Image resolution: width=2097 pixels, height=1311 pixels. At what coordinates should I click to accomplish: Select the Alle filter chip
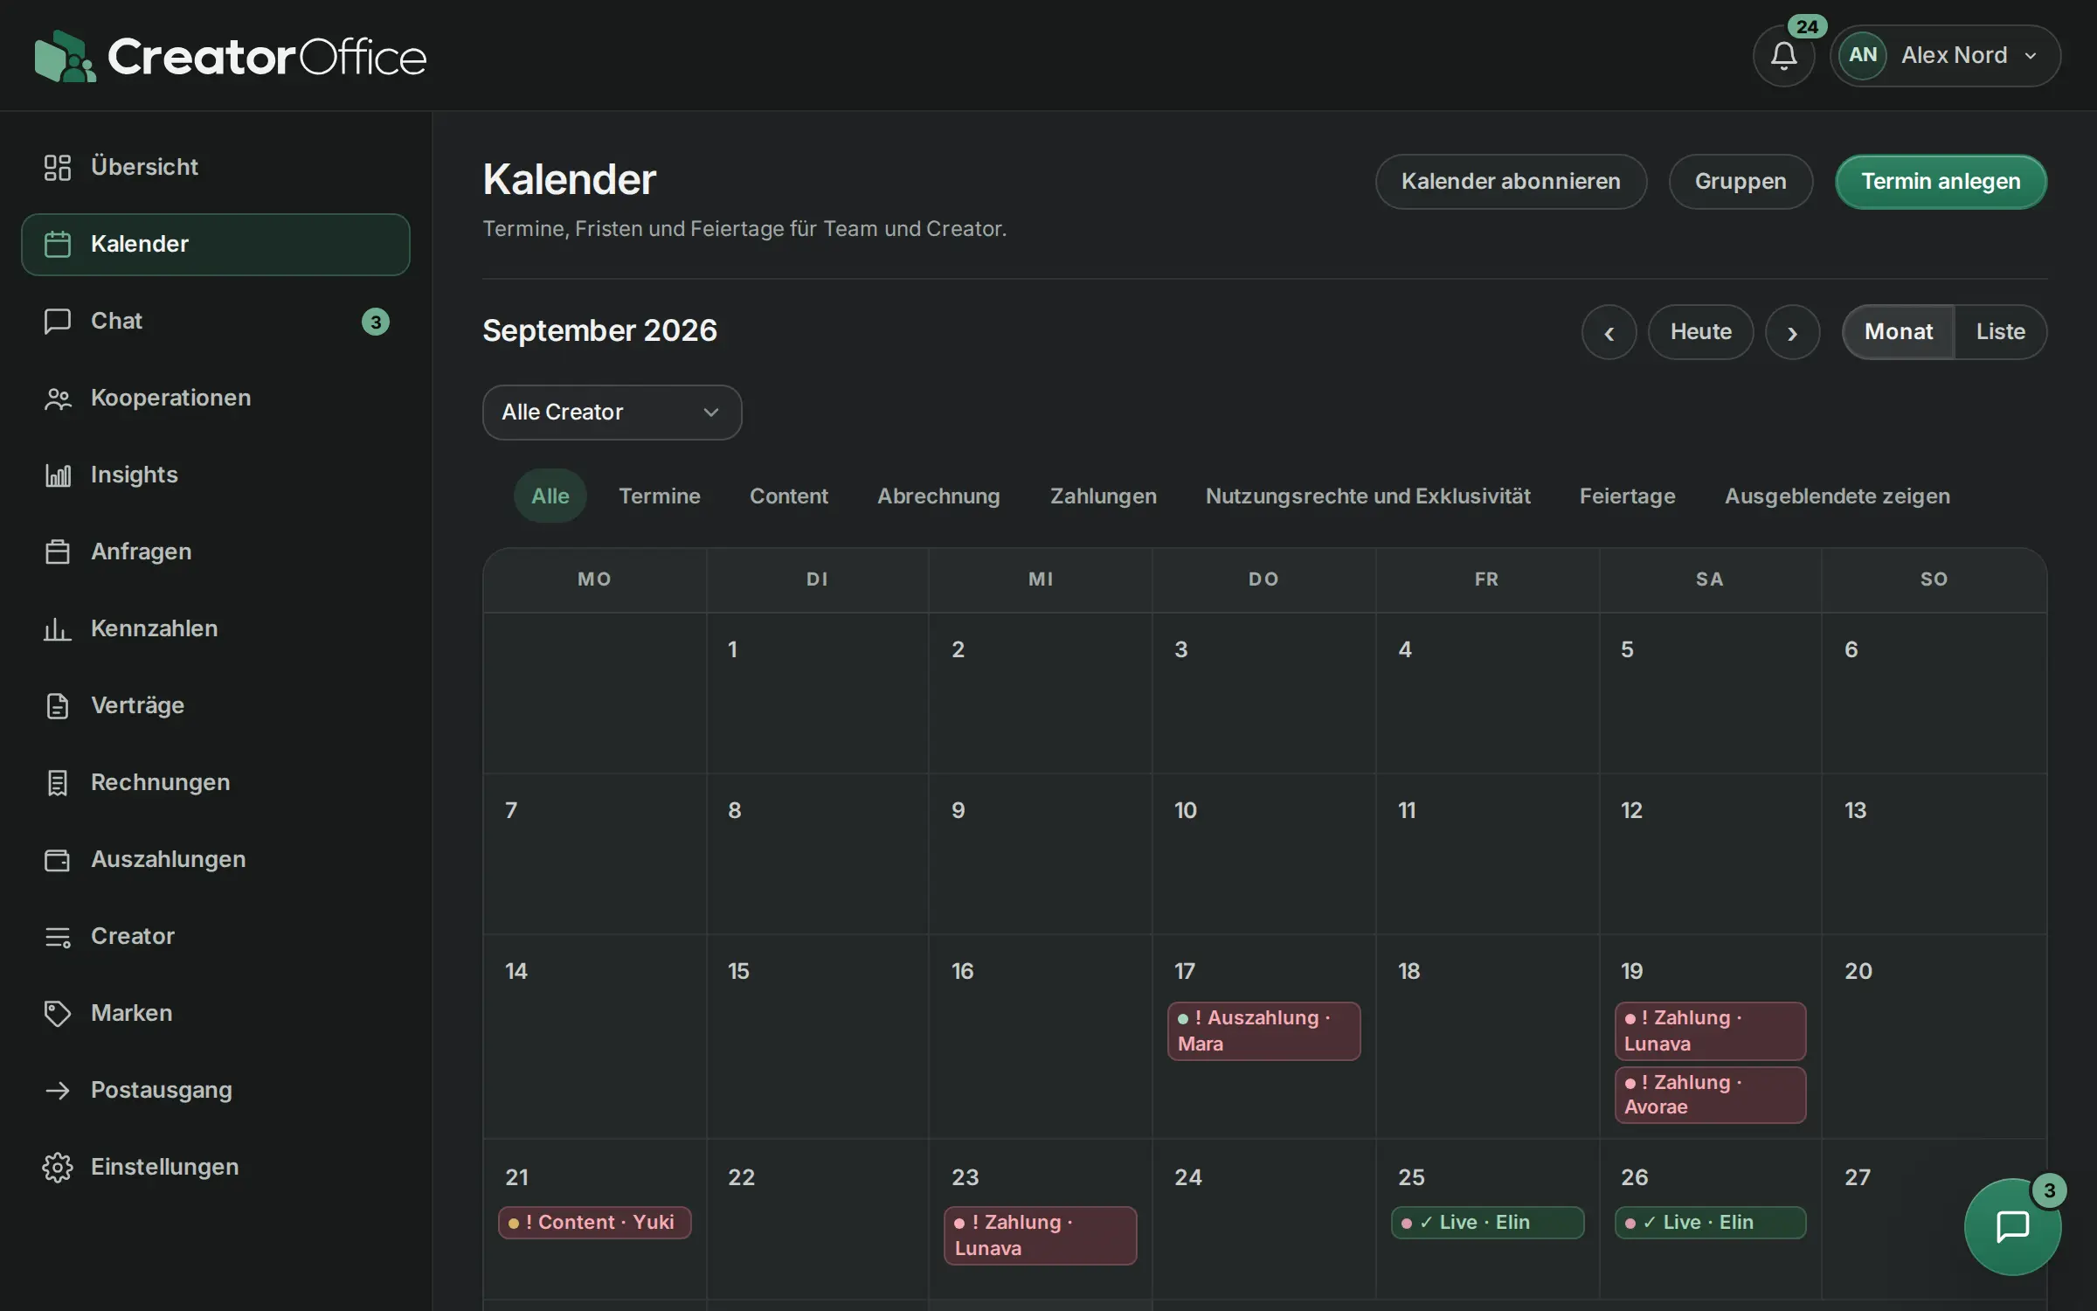coord(550,496)
